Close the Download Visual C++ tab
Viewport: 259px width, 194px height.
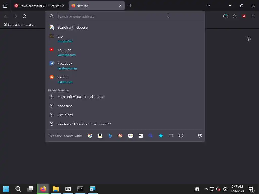63,6
